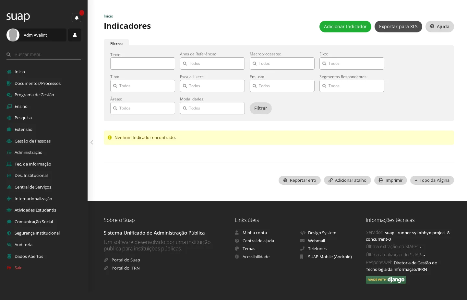This screenshot has height=300, width=467.
Task: Click the Atividades Estudantis cap icon
Action: pyautogui.click(x=9, y=210)
